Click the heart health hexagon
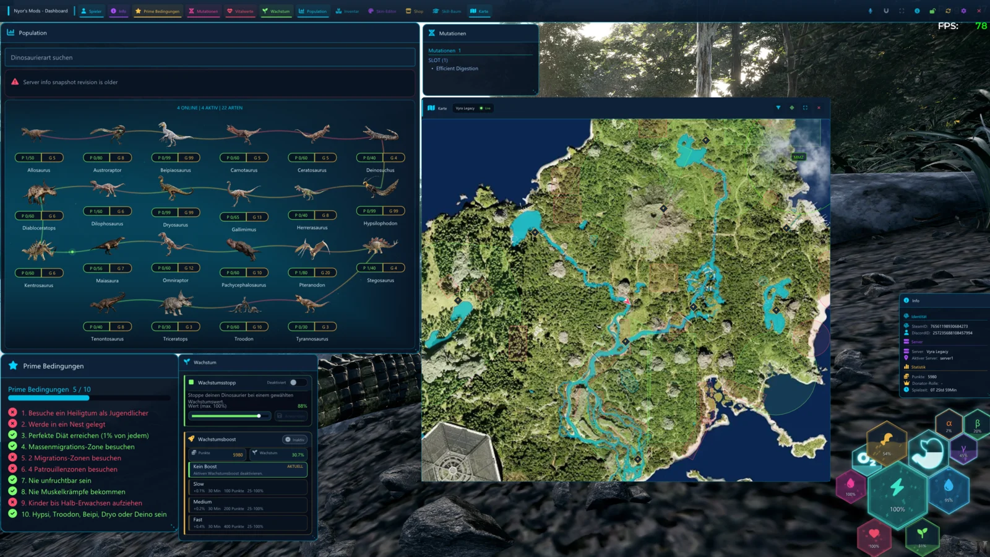 pyautogui.click(x=874, y=536)
